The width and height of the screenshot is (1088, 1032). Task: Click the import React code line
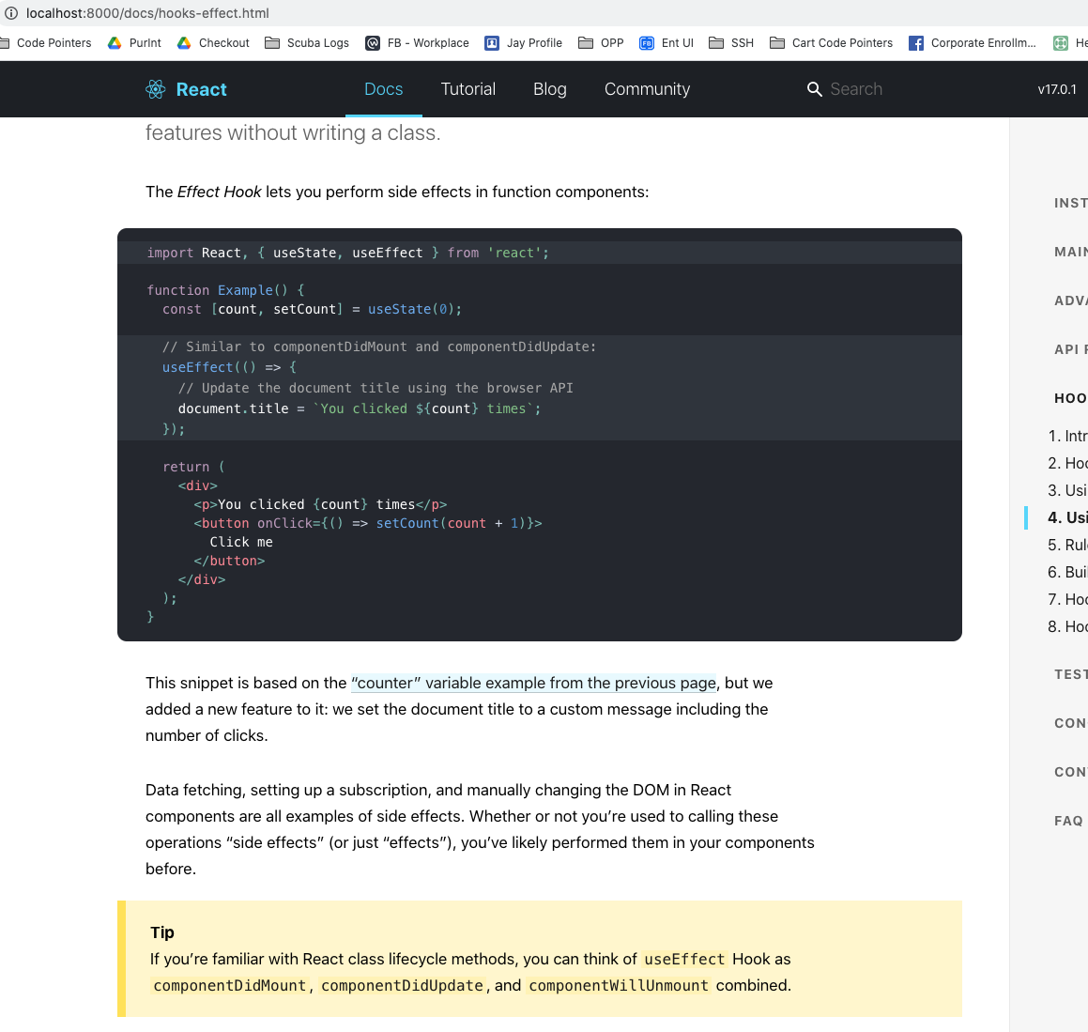[x=347, y=253]
